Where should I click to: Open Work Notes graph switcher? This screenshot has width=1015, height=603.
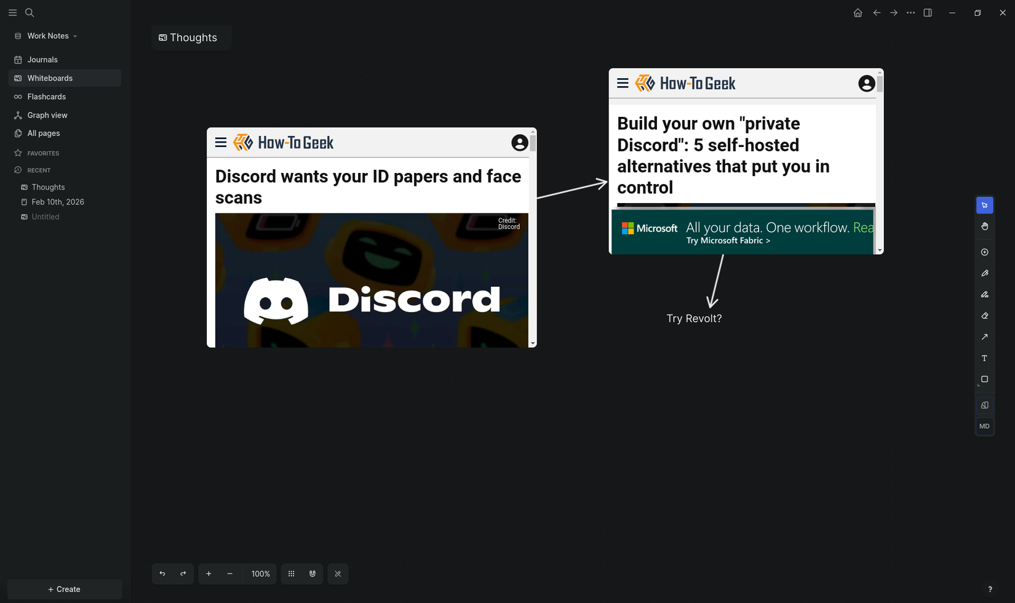(x=47, y=36)
